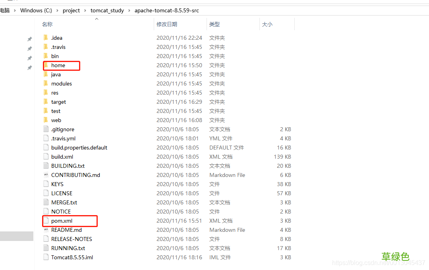Expand the chevron after project breadcrumb
The height and width of the screenshot is (270, 429).
click(85, 10)
